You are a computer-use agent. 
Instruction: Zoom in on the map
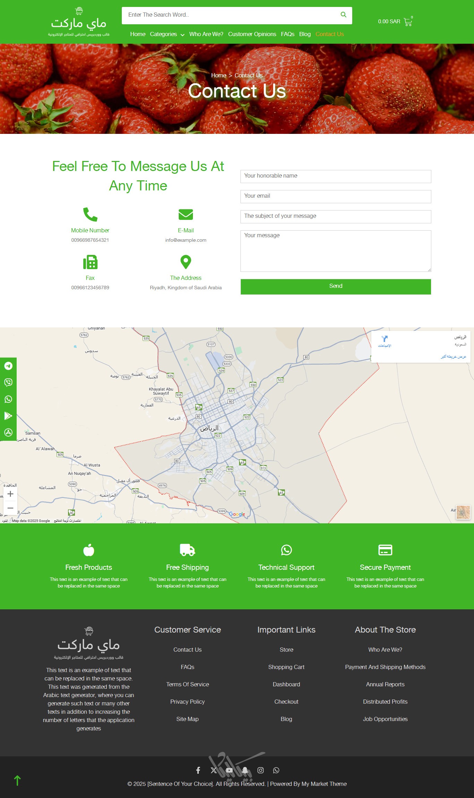(x=10, y=494)
